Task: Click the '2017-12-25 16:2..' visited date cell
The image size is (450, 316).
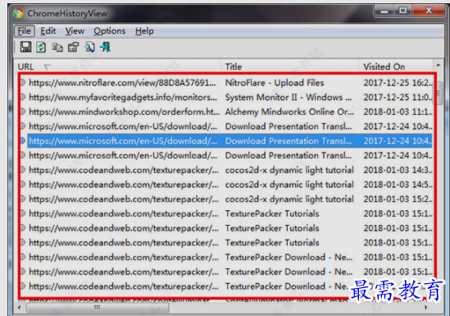Action: click(398, 83)
